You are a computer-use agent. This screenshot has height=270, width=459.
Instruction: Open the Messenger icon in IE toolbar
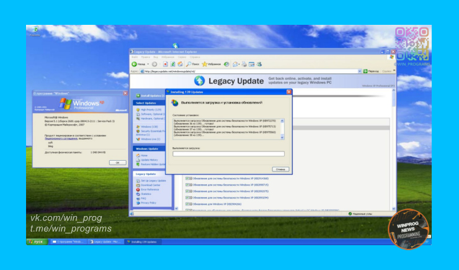[x=259, y=64]
